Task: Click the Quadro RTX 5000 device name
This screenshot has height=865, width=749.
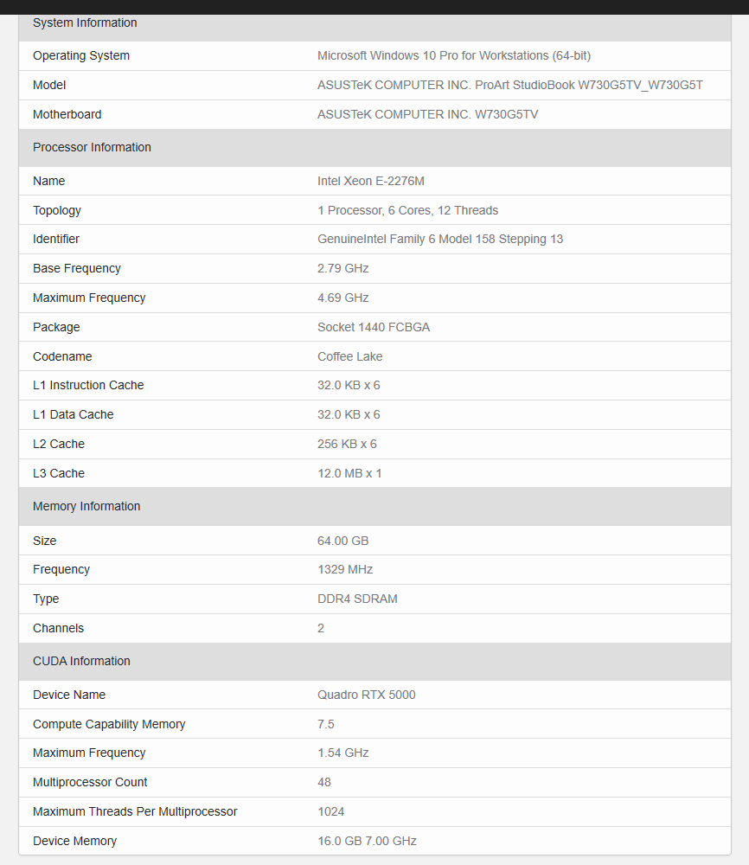Action: (x=366, y=695)
